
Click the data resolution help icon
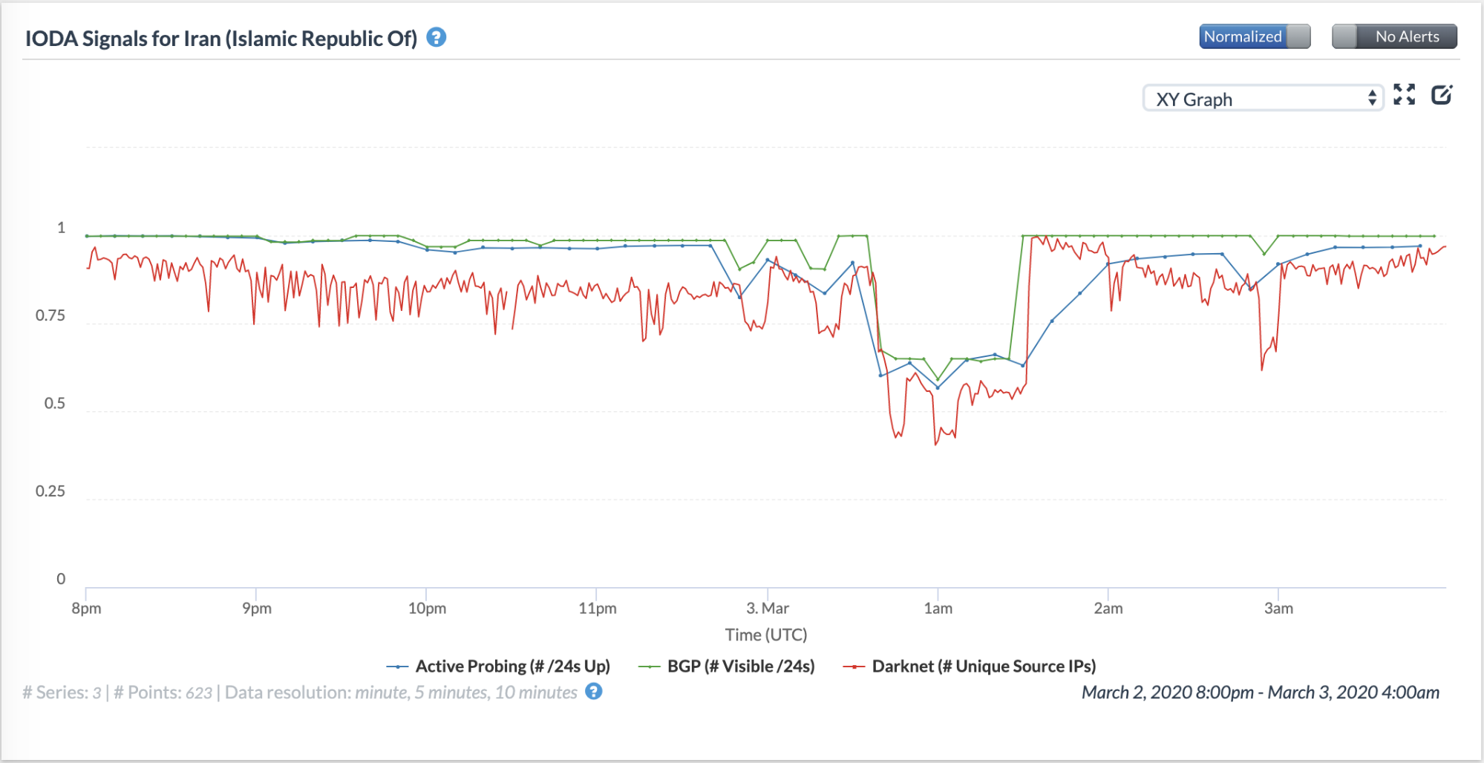click(593, 692)
